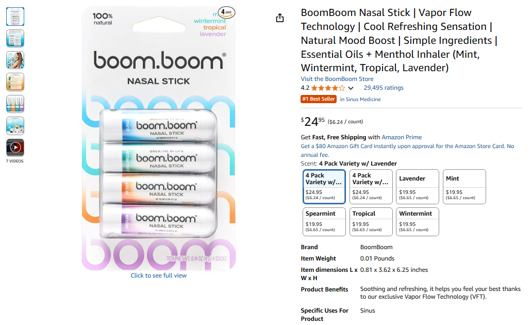The height and width of the screenshot is (325, 532).
Task: Show the woman using nasal stick thumbnail
Action: click(15, 60)
